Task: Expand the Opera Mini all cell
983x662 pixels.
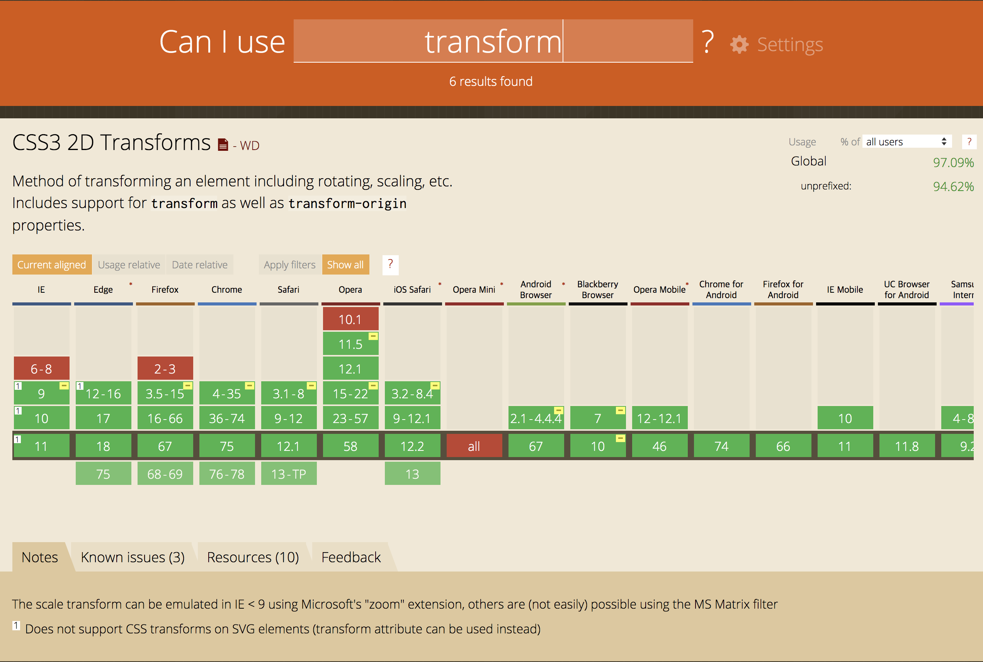Action: 474,446
